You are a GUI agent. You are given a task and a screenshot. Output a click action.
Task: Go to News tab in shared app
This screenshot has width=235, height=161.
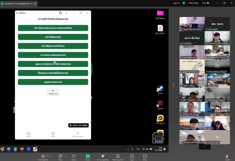coord(53,134)
